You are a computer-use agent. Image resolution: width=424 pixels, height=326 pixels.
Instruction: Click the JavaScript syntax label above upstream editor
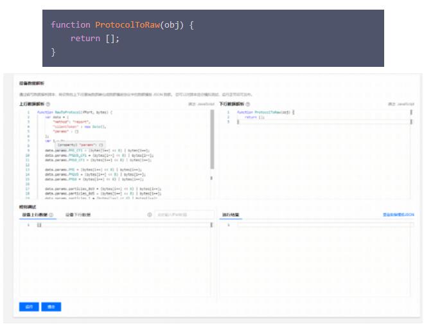pyautogui.click(x=201, y=104)
